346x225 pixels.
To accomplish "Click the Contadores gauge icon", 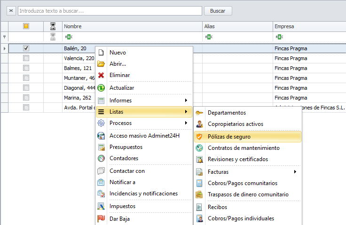I will click(x=101, y=158).
